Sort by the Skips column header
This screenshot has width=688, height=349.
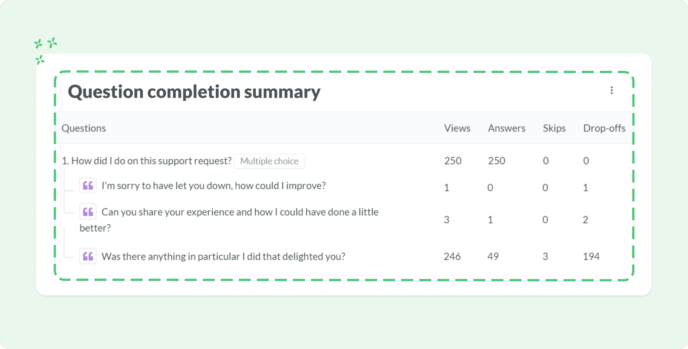pos(554,128)
